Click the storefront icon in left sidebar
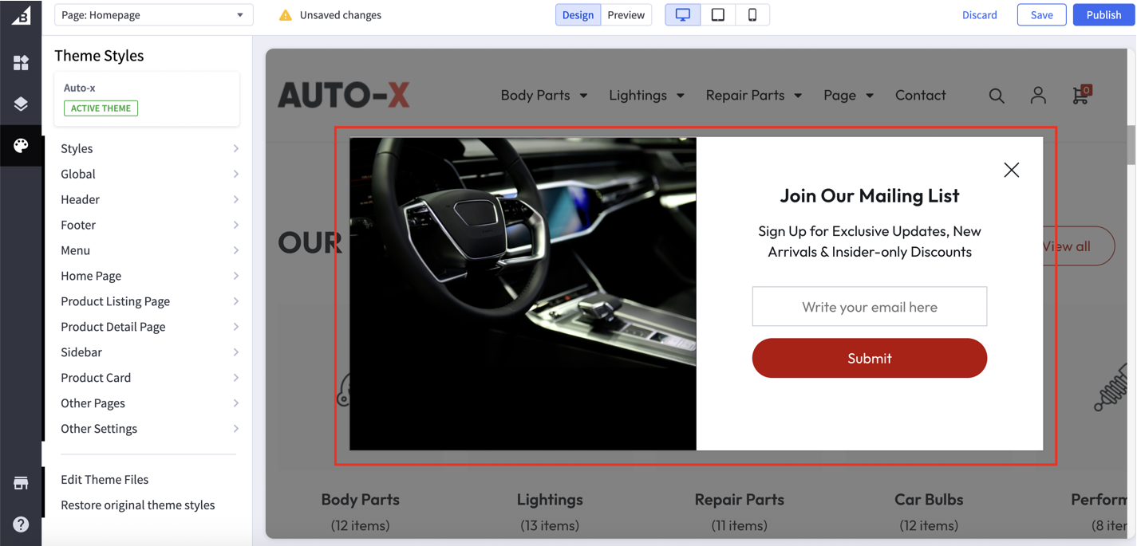Viewport: 1137px width, 546px height. click(x=21, y=483)
